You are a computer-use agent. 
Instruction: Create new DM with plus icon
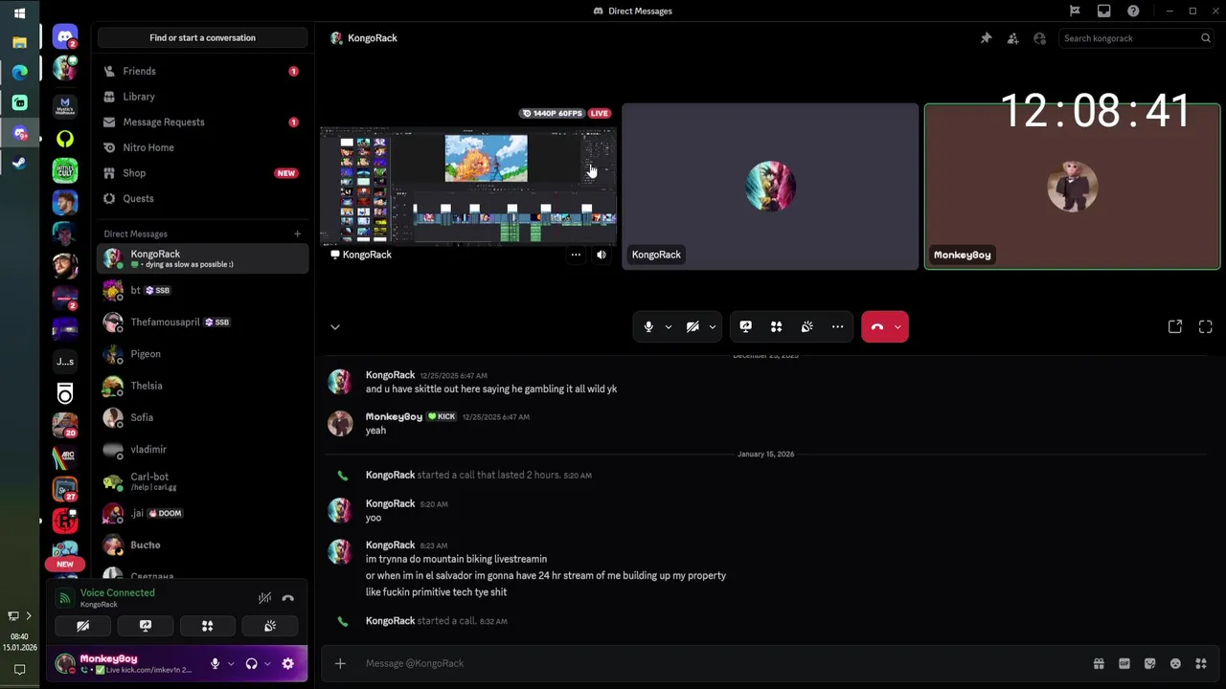(297, 233)
